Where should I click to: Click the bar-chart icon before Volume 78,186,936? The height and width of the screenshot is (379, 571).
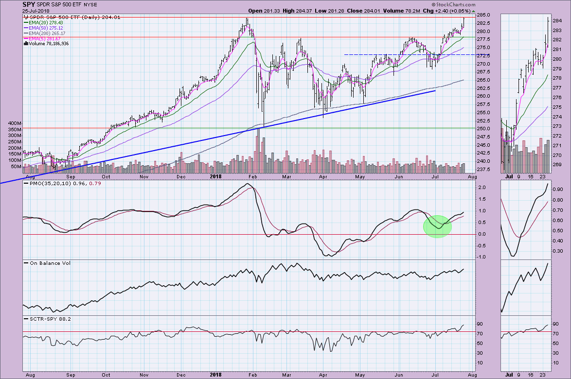tap(26, 44)
